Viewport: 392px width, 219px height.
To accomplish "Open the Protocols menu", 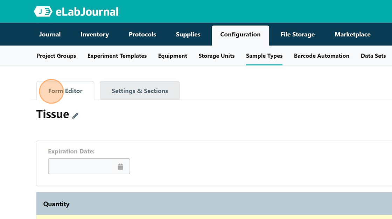I will pos(142,34).
